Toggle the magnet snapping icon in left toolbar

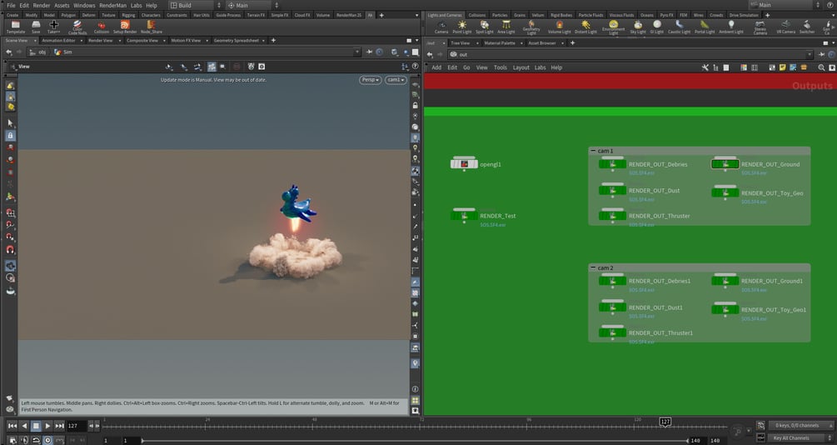(x=10, y=249)
